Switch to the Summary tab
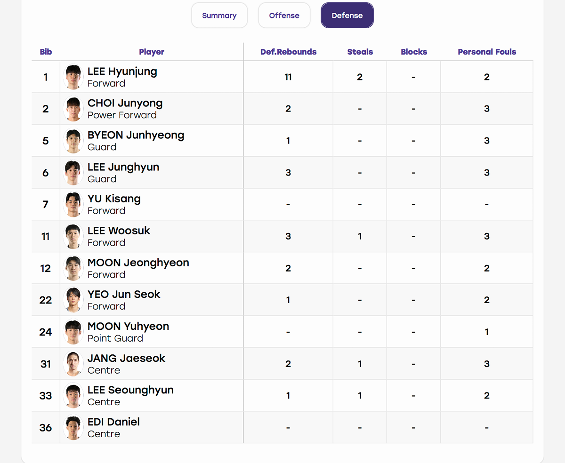This screenshot has width=565, height=463. point(219,16)
